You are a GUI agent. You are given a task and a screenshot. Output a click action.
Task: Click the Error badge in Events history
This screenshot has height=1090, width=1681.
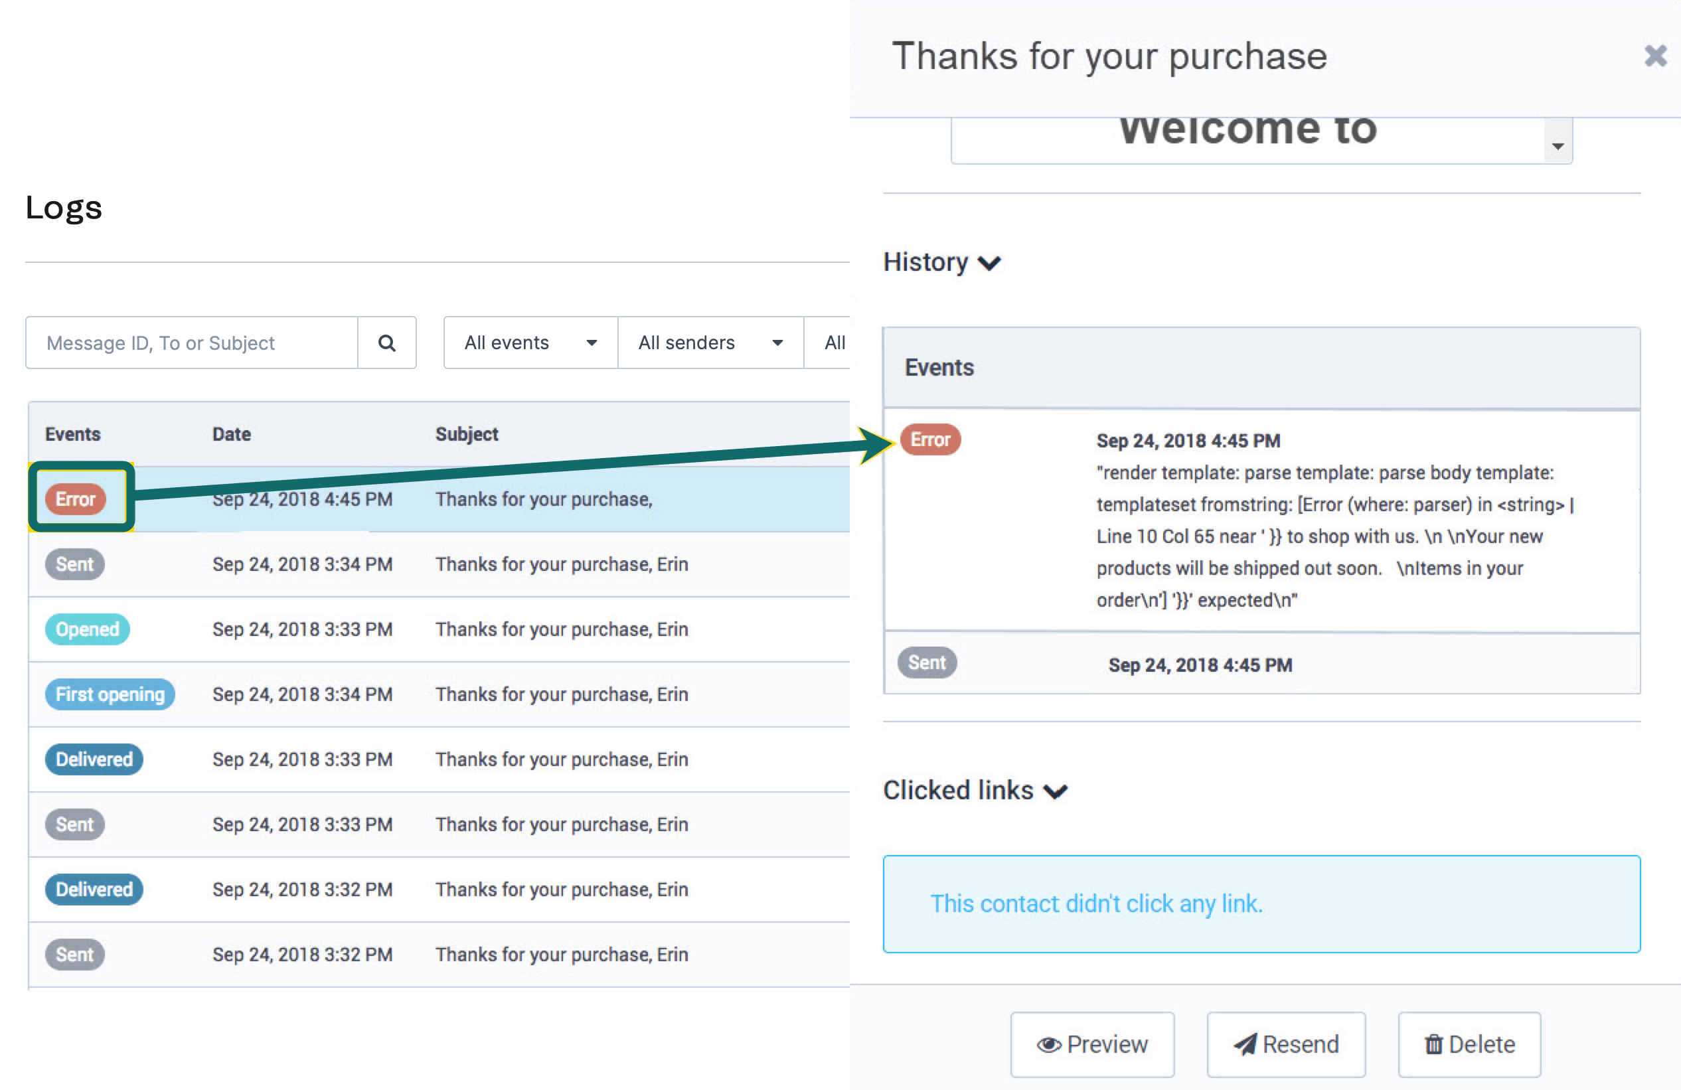pyautogui.click(x=930, y=439)
